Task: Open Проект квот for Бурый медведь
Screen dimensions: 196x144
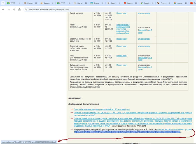Action: pyautogui.click(x=121, y=13)
